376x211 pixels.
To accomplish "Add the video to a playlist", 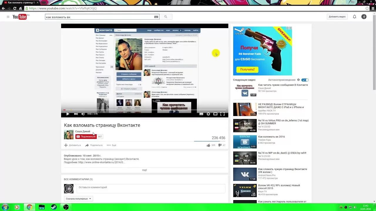I will click(x=72, y=145).
